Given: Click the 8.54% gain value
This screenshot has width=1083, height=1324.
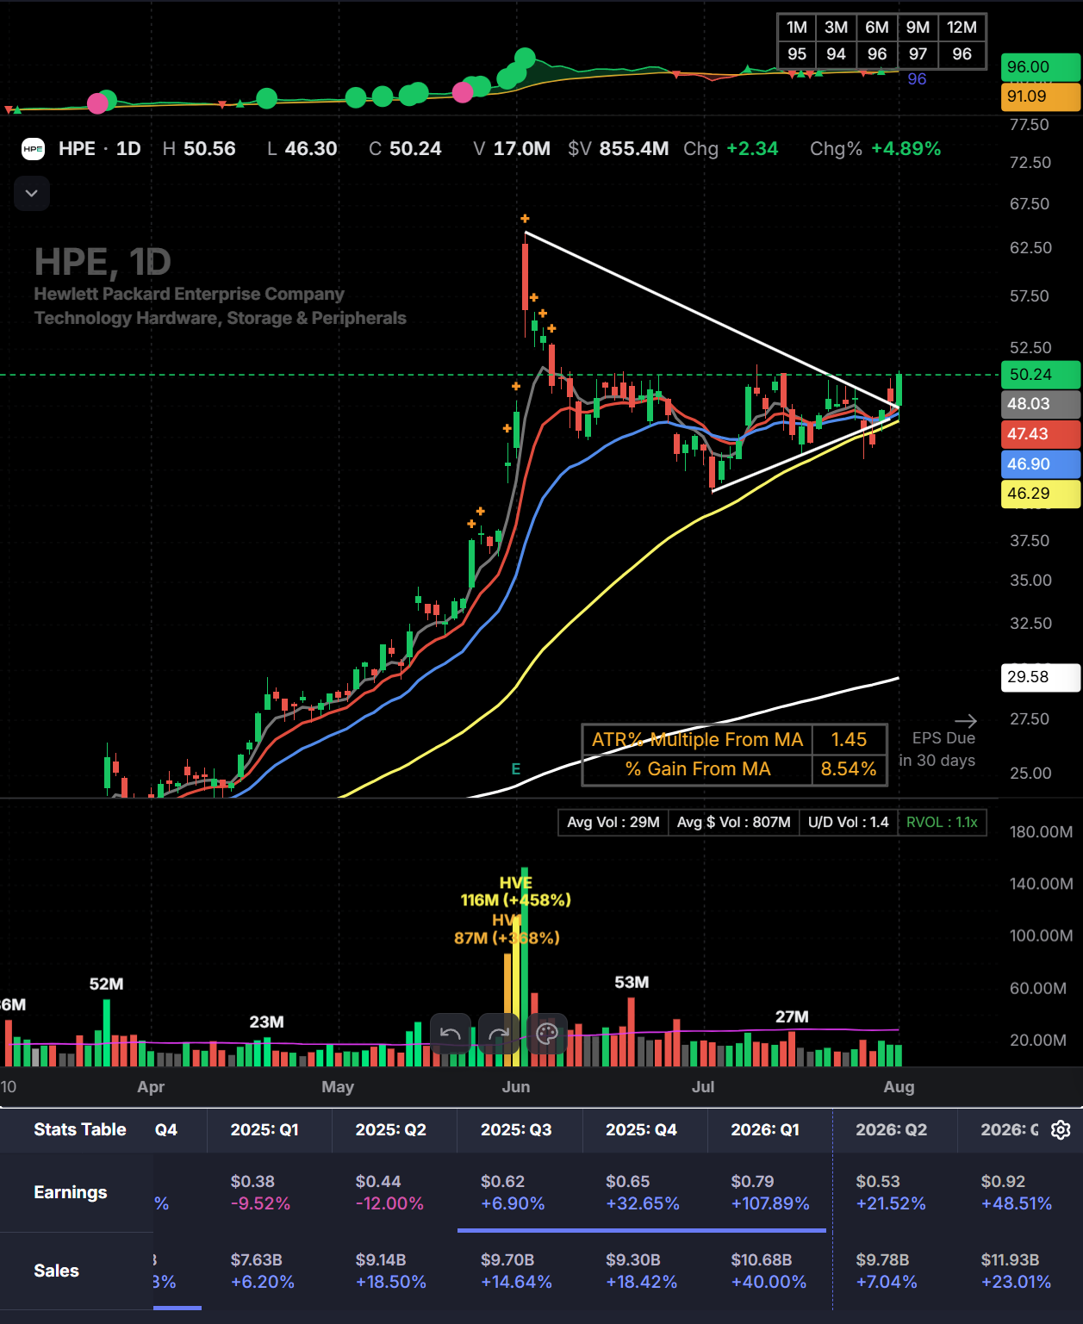Looking at the screenshot, I should tap(849, 769).
